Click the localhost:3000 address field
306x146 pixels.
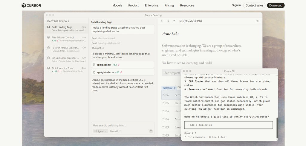point(191,21)
